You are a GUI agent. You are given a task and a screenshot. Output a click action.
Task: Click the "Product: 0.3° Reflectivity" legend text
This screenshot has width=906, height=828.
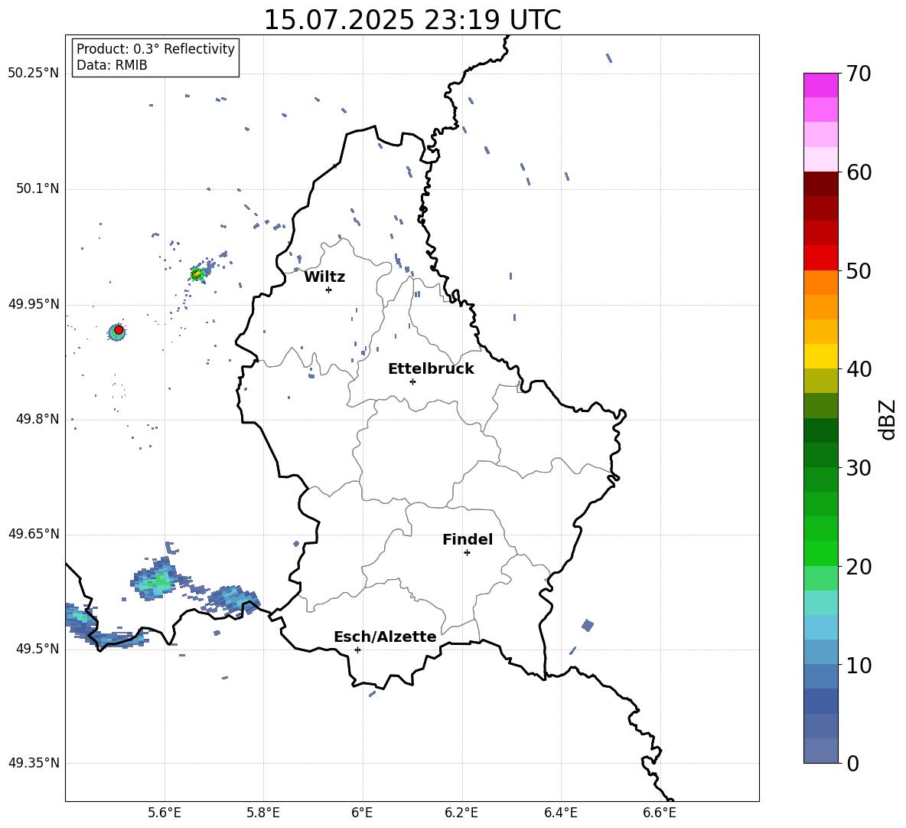tap(155, 49)
